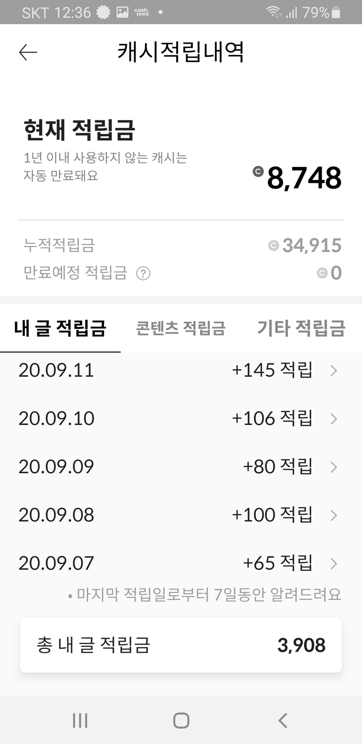Viewport: 362px width, 744px height.
Task: Expand the 20.09.09 entry chevron
Action: [x=334, y=467]
